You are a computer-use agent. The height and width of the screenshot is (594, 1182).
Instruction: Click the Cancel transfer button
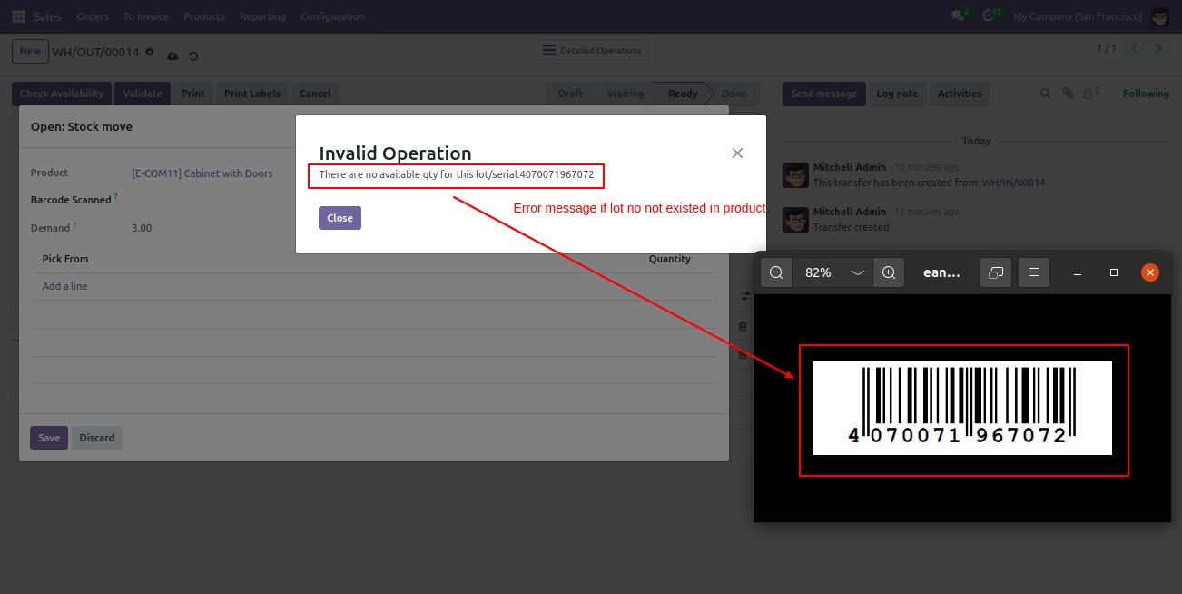(x=315, y=94)
